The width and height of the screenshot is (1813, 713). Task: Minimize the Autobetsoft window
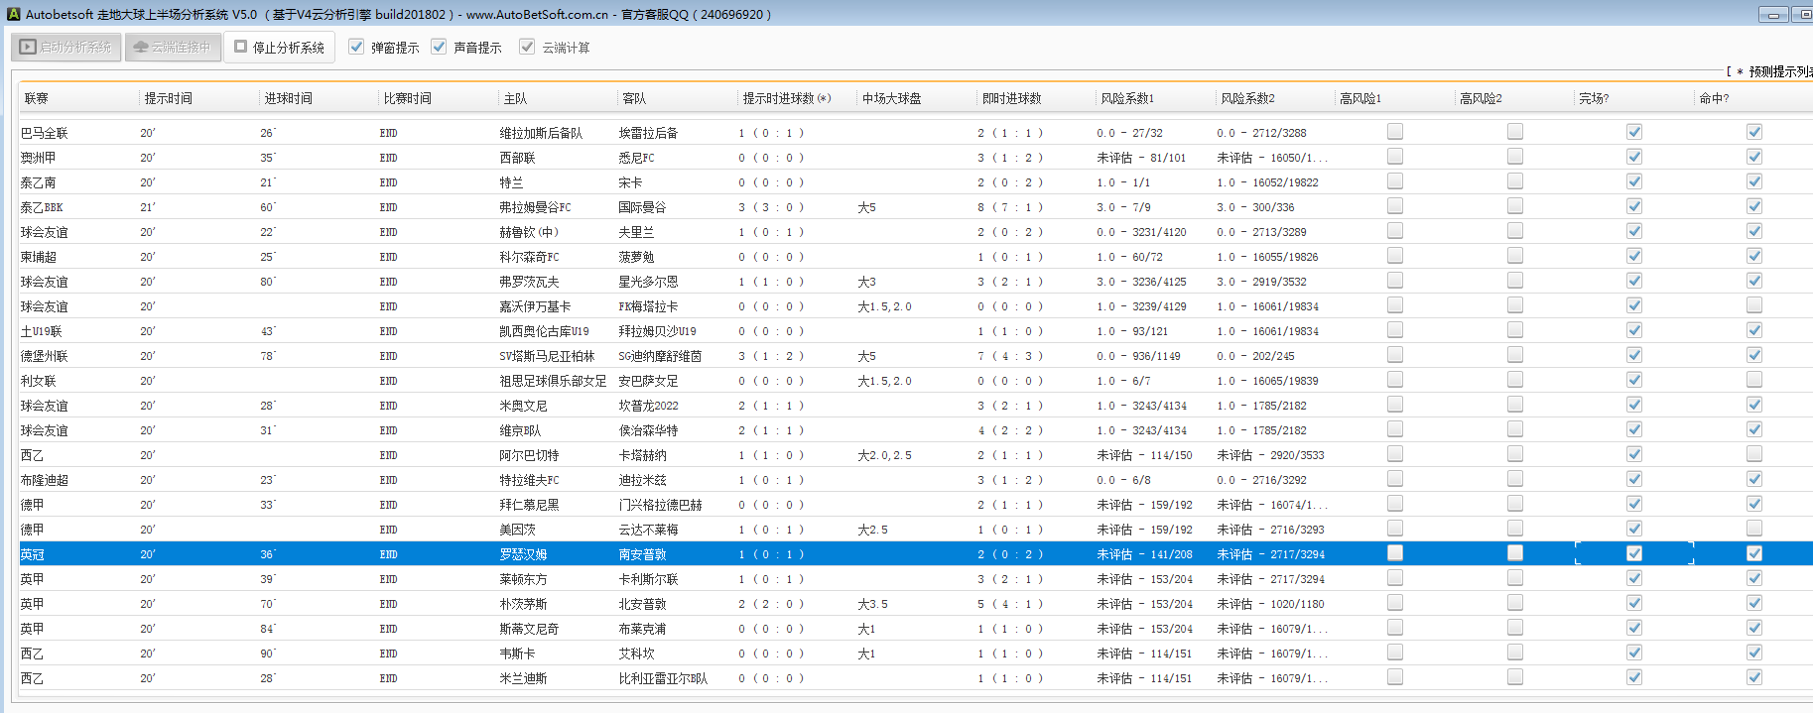1772,14
